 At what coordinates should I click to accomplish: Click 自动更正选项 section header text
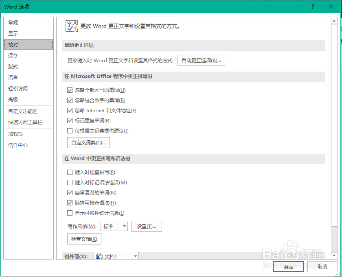pyautogui.click(x=79, y=45)
